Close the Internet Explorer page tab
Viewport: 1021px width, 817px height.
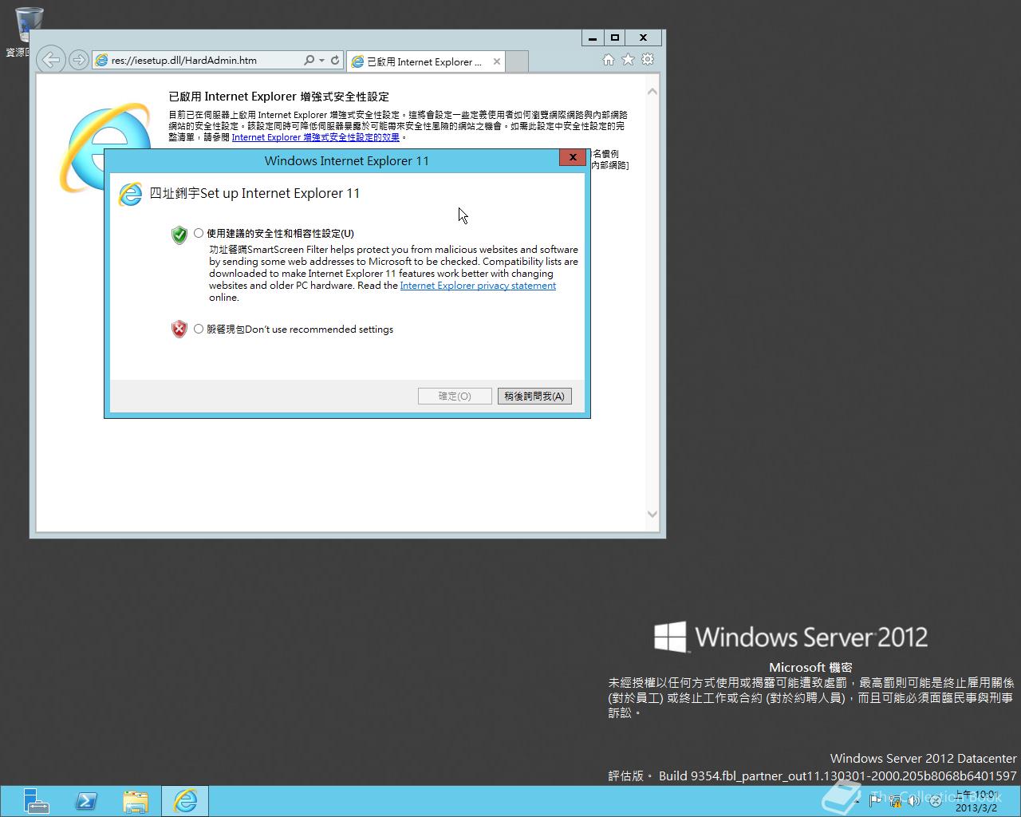pos(497,61)
